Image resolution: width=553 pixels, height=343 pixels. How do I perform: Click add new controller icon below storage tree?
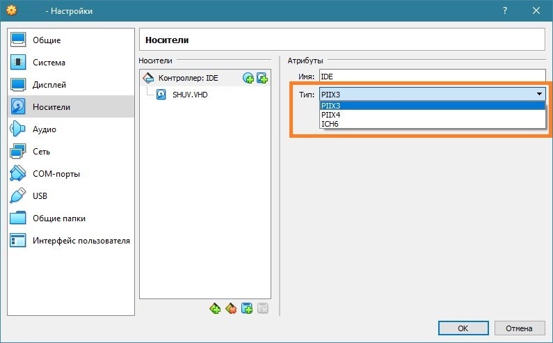coord(215,309)
